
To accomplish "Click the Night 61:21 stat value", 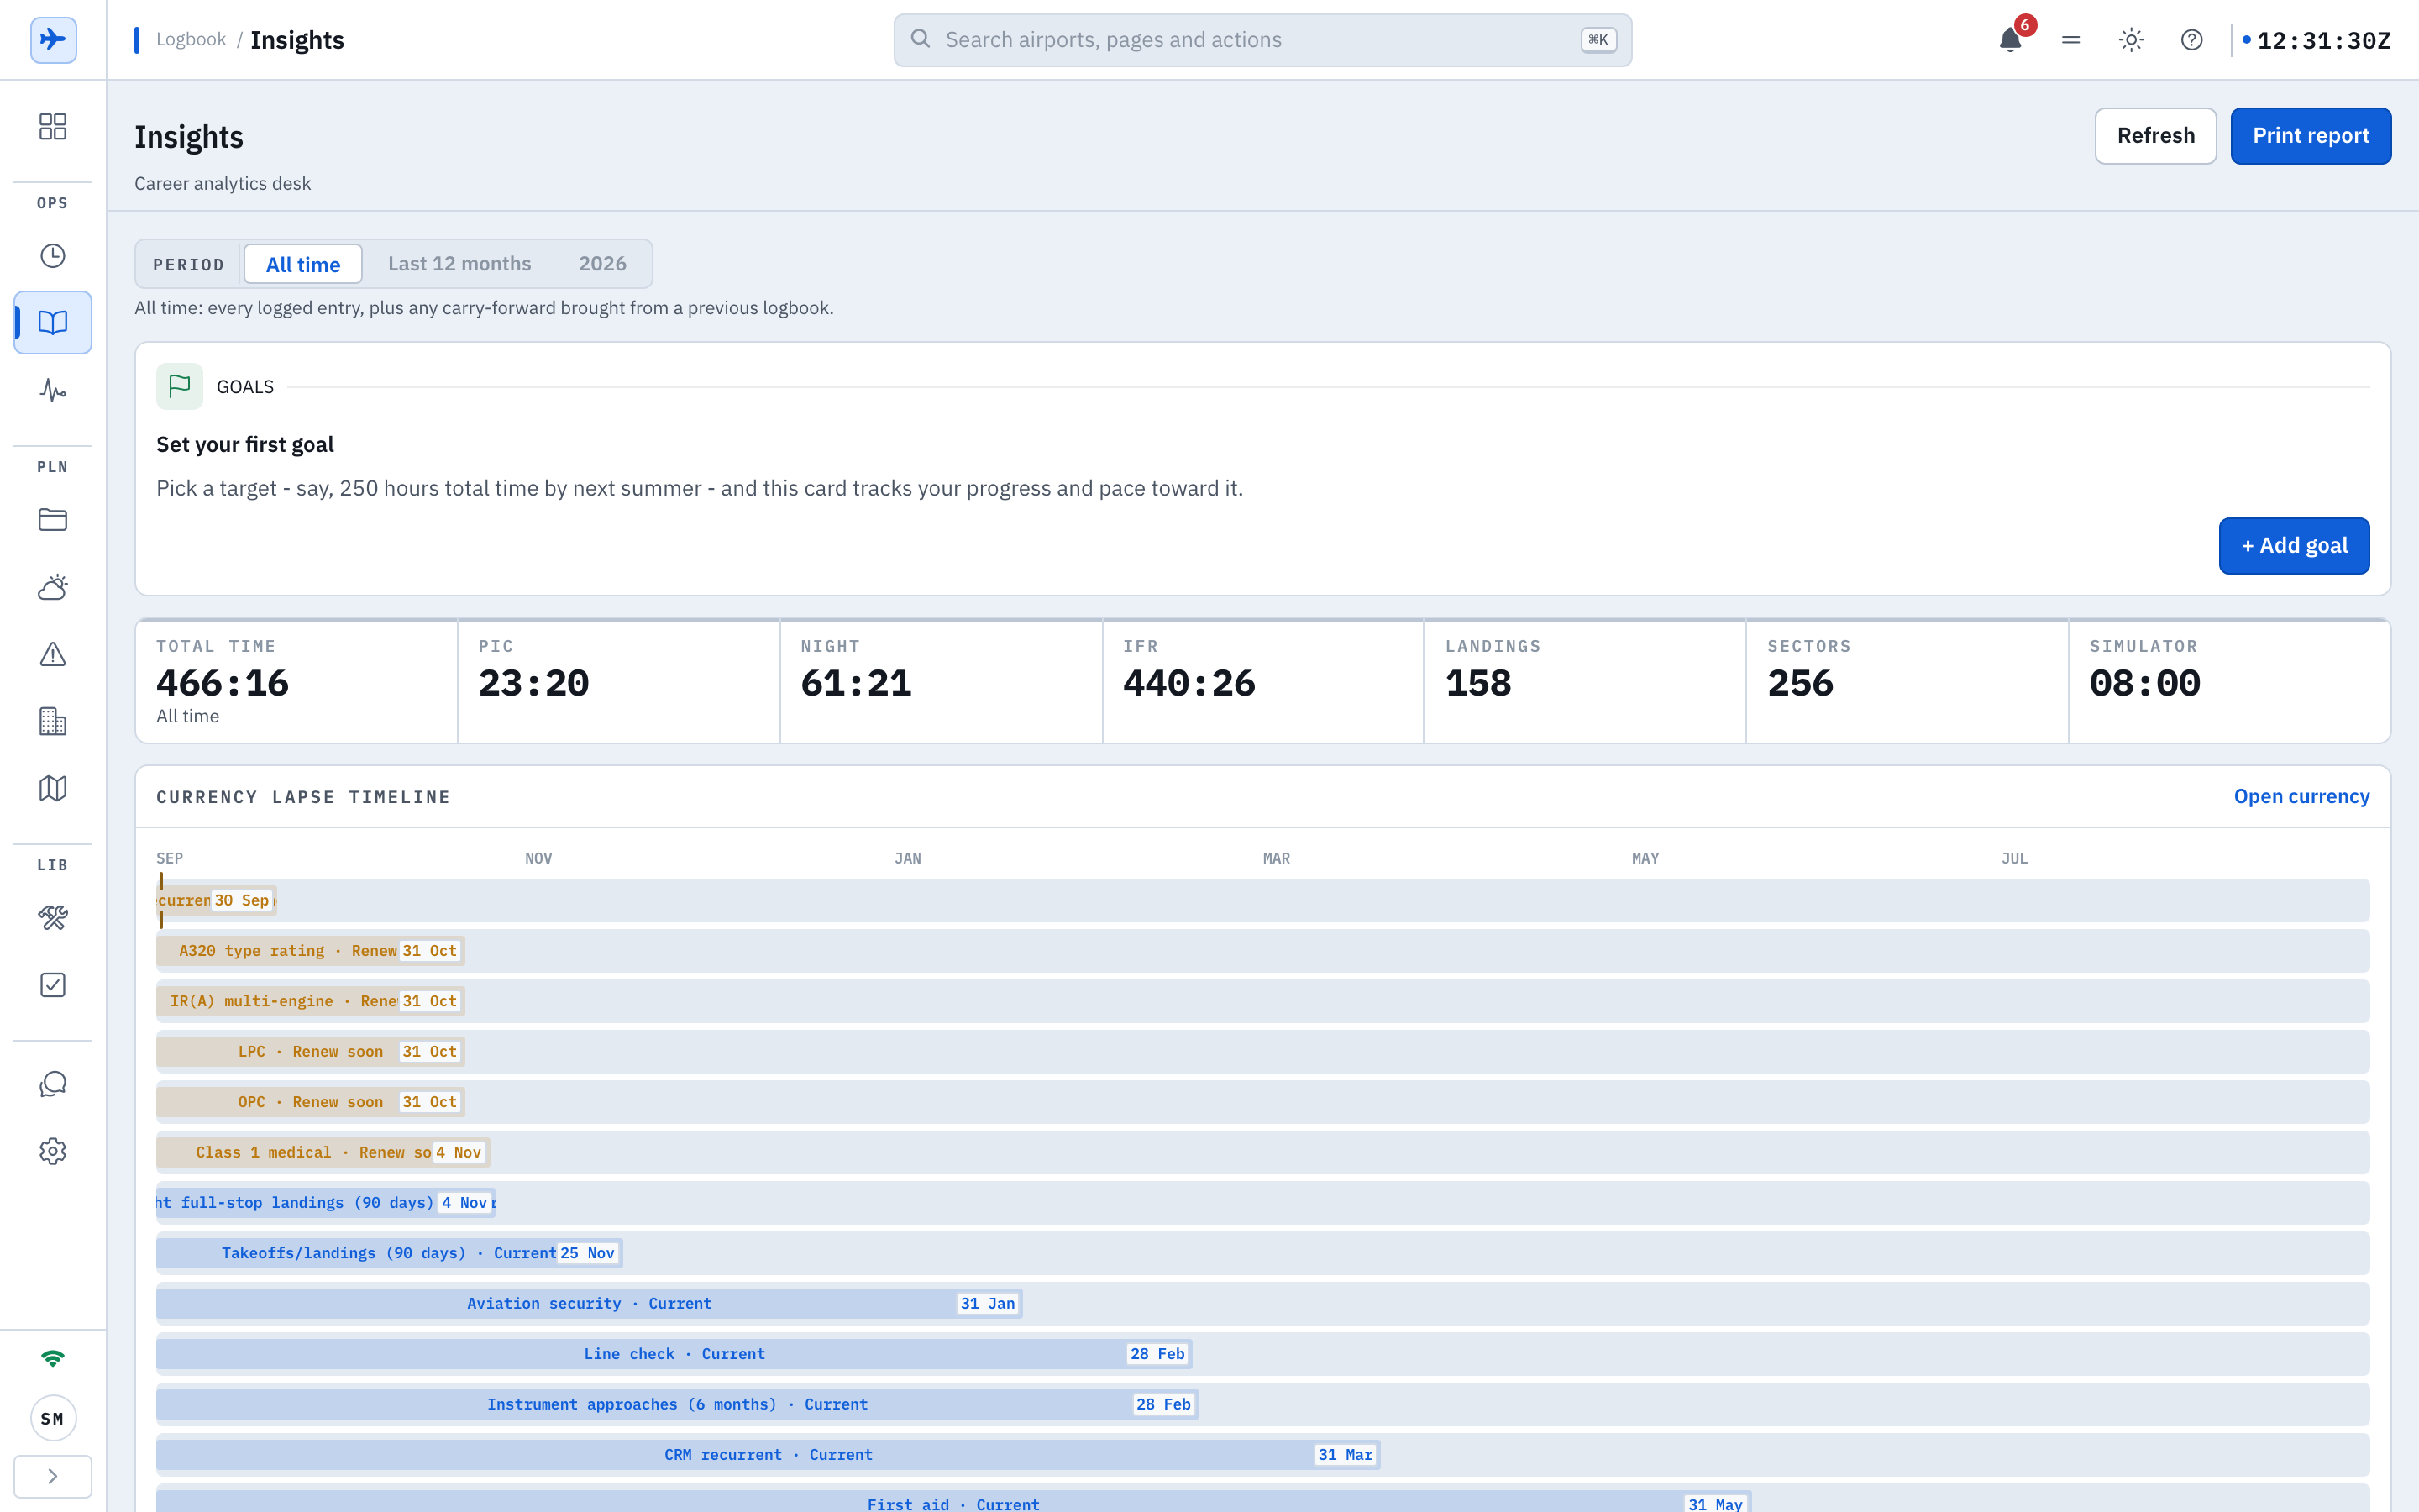I will 856,683.
